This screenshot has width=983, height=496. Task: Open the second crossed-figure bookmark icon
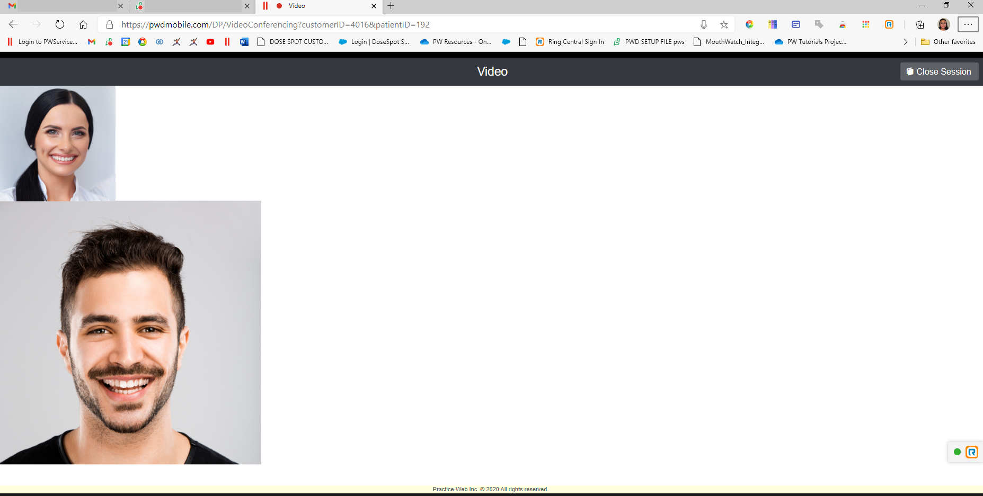click(x=193, y=42)
